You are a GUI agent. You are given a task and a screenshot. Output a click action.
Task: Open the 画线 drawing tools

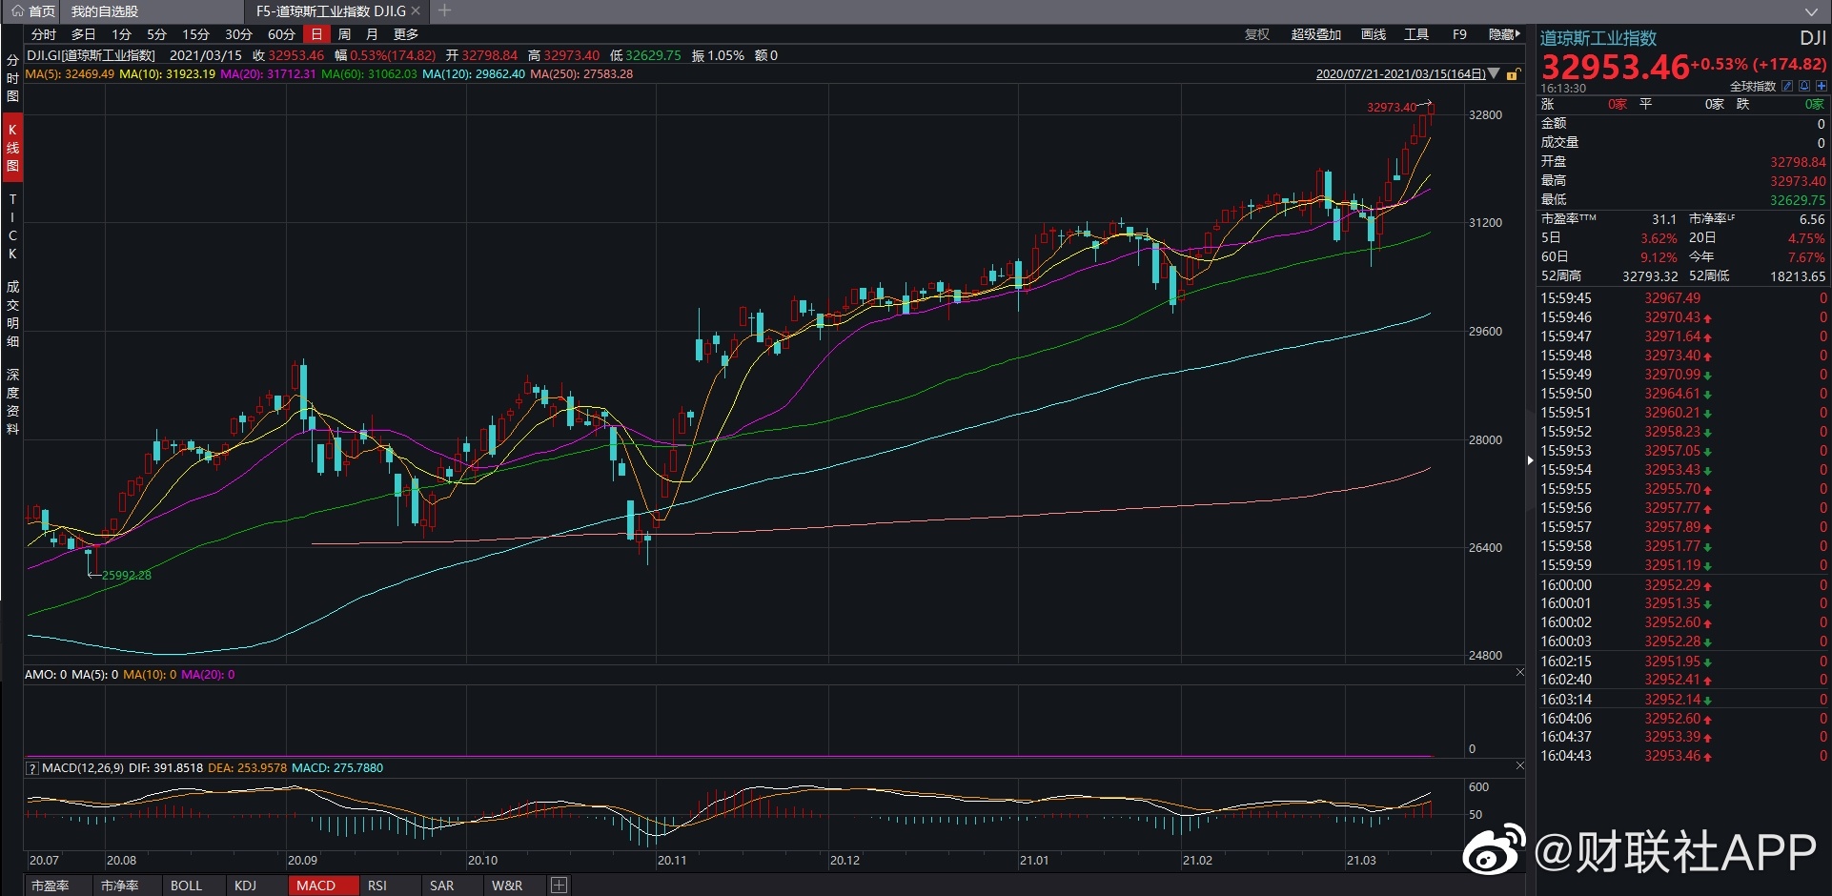1374,34
